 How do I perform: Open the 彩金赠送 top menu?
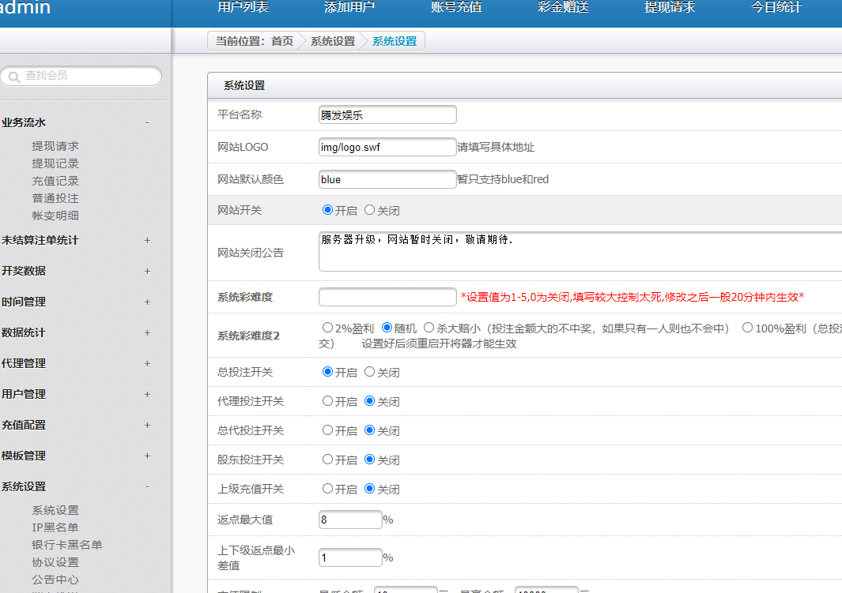pos(563,8)
